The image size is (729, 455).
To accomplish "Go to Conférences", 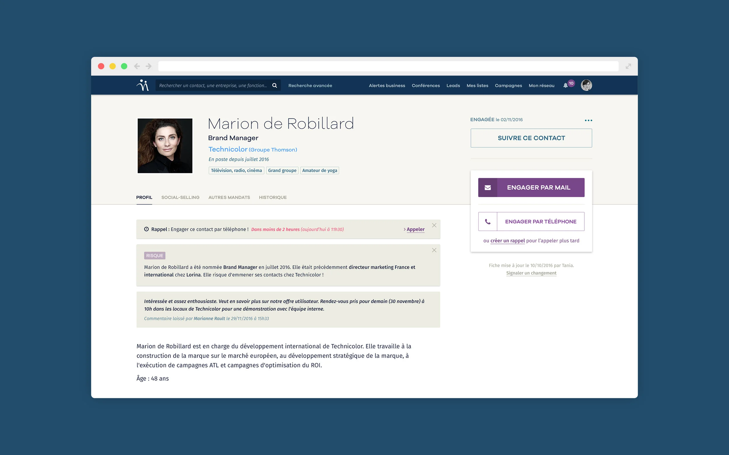I will click(x=425, y=86).
